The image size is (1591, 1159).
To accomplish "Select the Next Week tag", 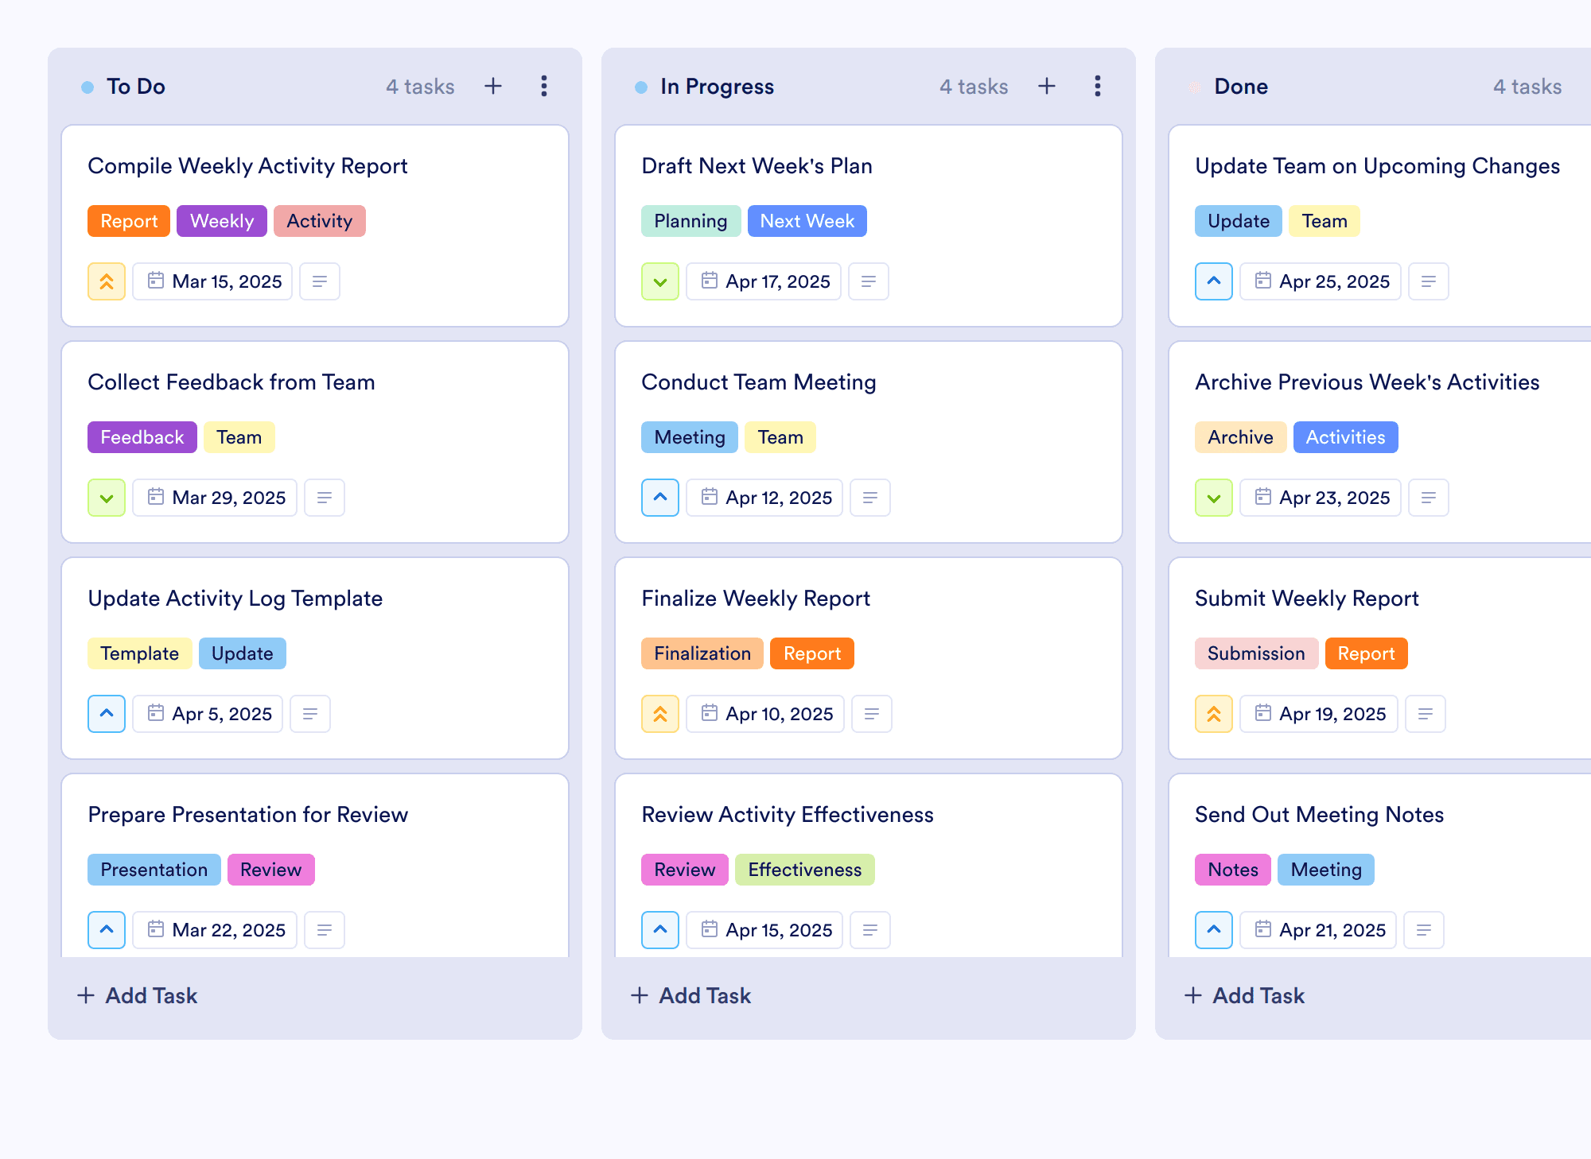I will tap(807, 221).
